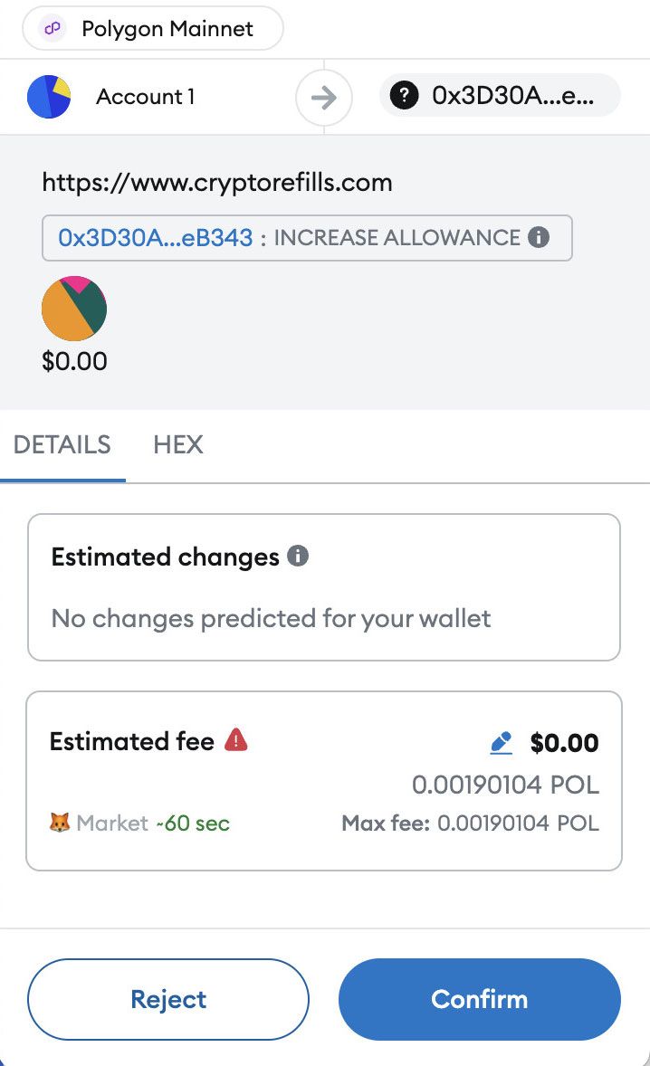
Task: Click the Account 1 name label
Action: pyautogui.click(x=145, y=97)
